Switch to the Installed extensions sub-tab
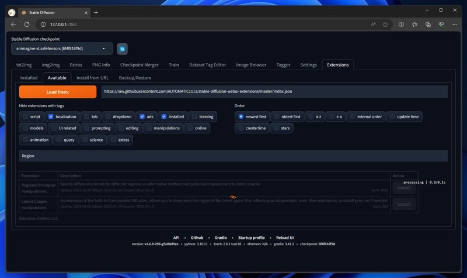Viewport: 467px width, 278px height. pyautogui.click(x=29, y=78)
